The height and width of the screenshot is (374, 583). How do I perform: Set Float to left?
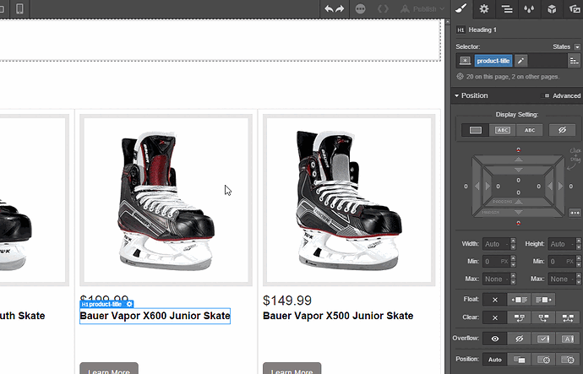[519, 300]
